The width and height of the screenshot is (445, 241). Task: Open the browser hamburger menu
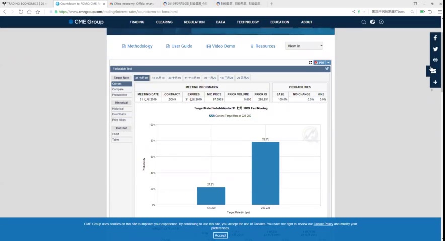click(x=440, y=12)
